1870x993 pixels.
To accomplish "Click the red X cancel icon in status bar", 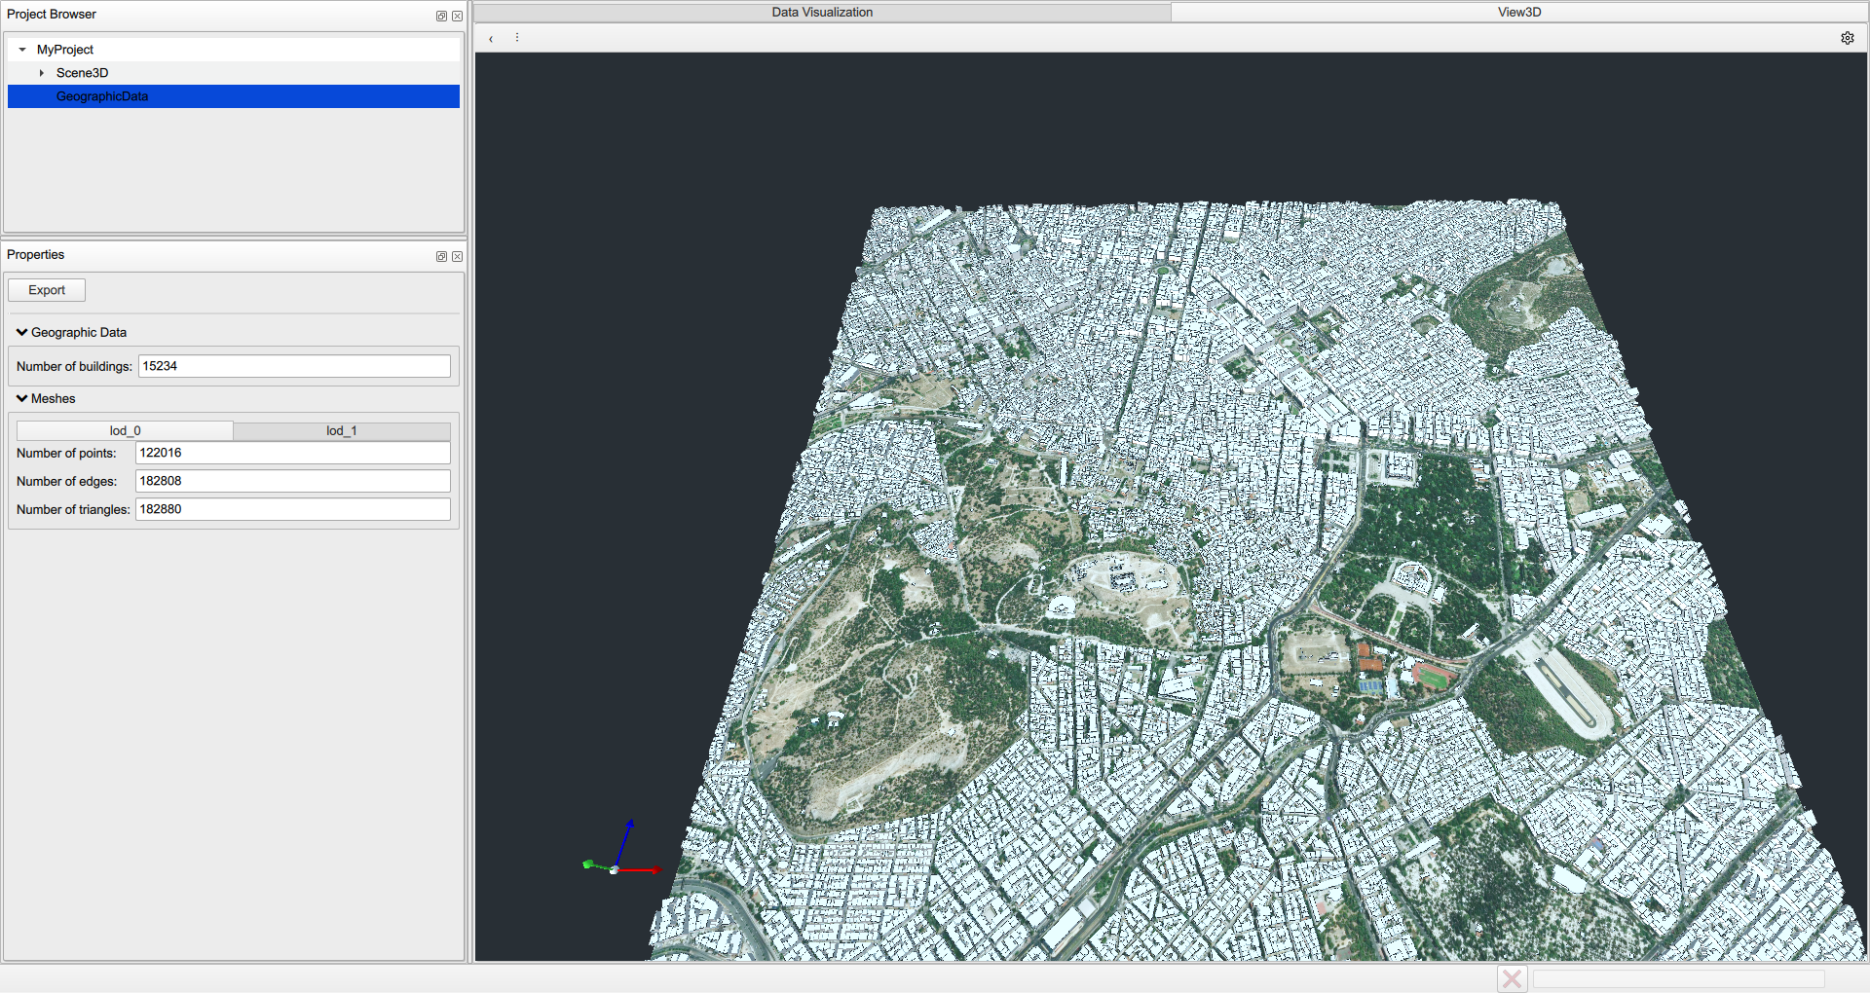I will click(x=1512, y=978).
